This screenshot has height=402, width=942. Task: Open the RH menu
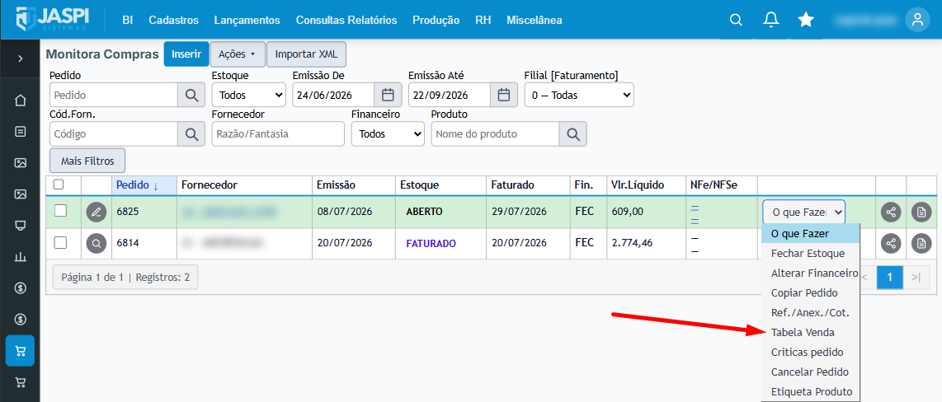[x=483, y=20]
